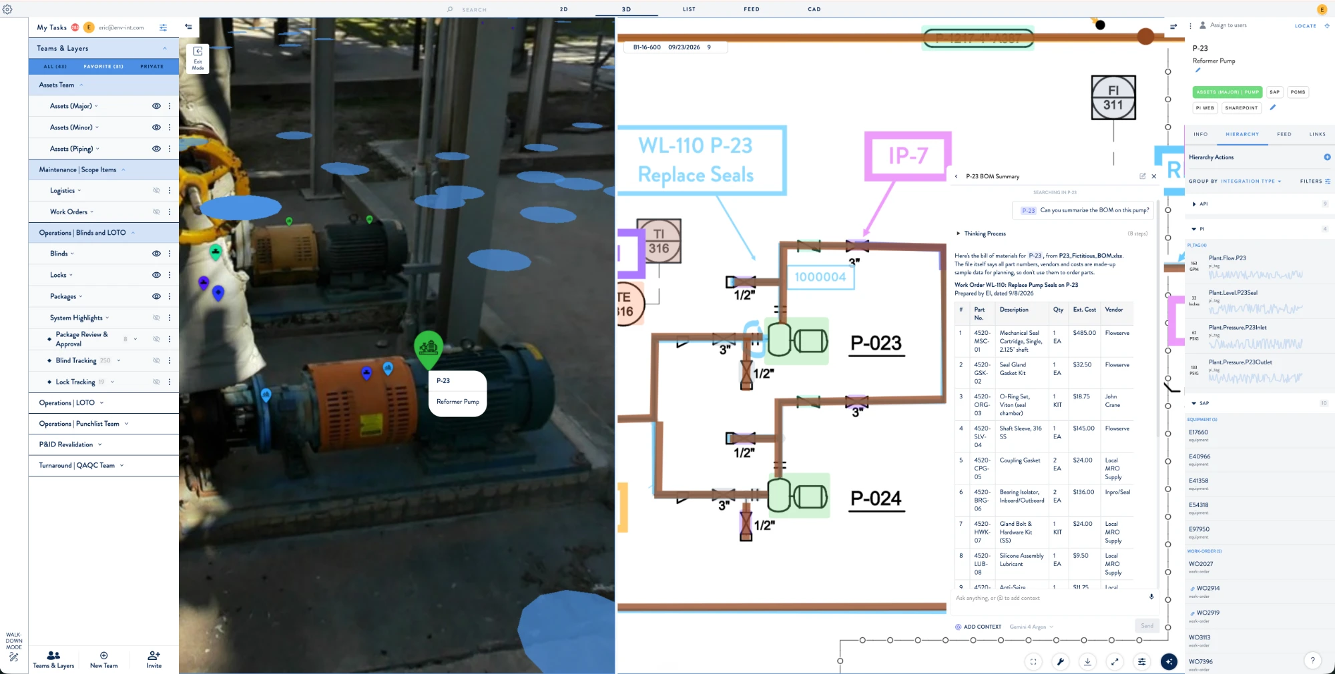
Task: Toggle visibility of the Packages layer
Action: (156, 296)
